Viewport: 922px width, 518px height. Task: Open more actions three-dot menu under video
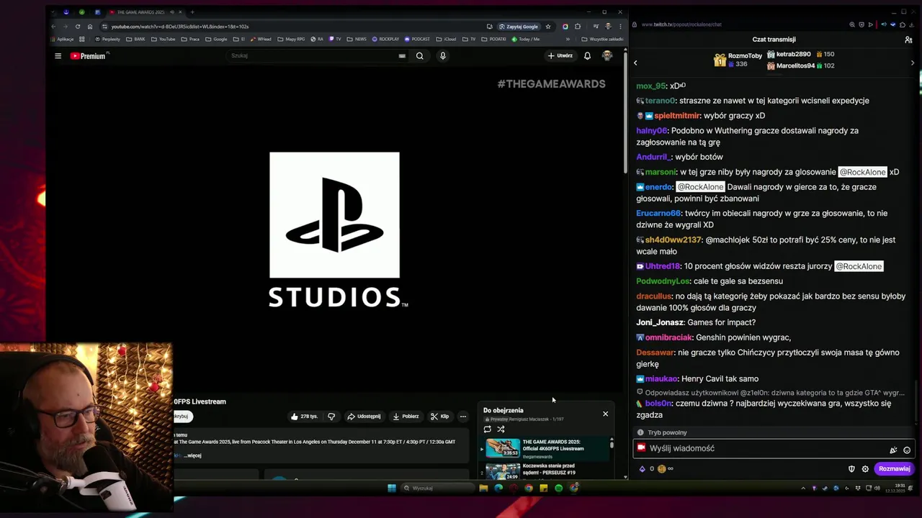[x=463, y=417]
